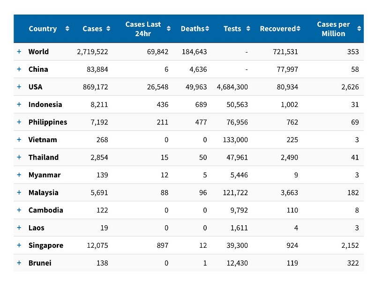
Task: Select the Recovered column header label
Action: 277,29
